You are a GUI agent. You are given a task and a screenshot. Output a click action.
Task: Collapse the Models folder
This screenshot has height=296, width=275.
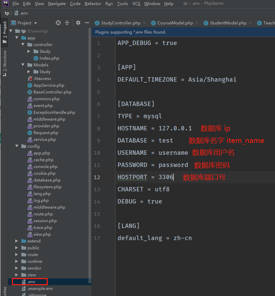(23, 65)
